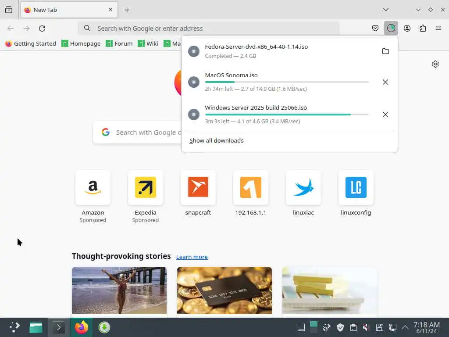Toggle the Downloads toolbar button
Screen dimensions: 449x337
[x=391, y=28]
